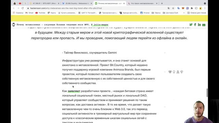Open a new browser tab
The image size is (219, 123).
click(x=162, y=3)
